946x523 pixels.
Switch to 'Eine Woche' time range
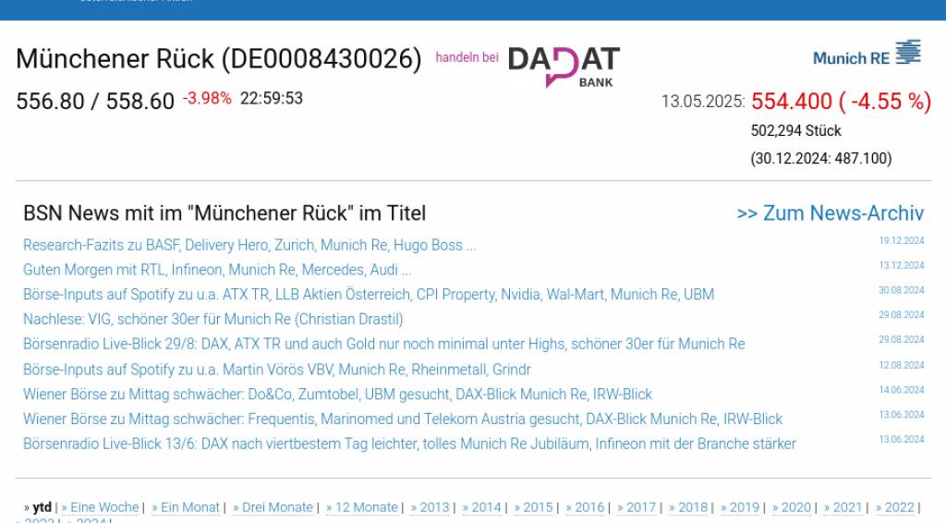[103, 507]
